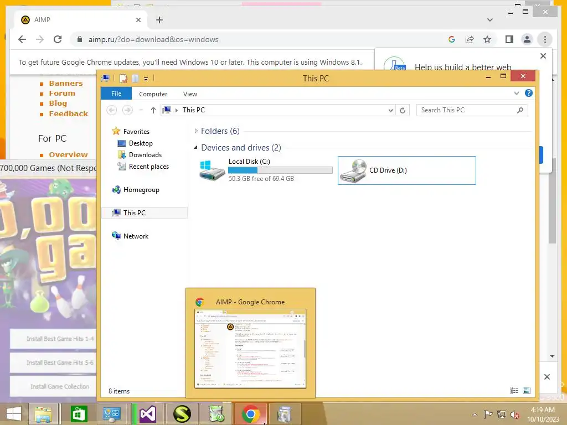Open Chrome three-dot menu

(x=545, y=39)
